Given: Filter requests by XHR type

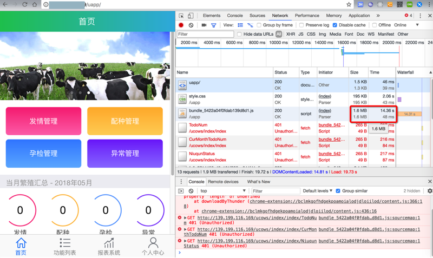Looking at the screenshot, I should [291, 34].
